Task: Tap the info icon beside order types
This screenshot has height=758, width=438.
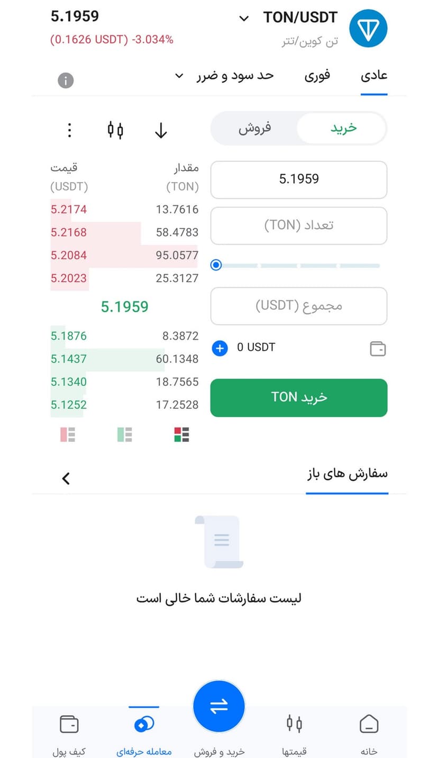Action: tap(66, 80)
